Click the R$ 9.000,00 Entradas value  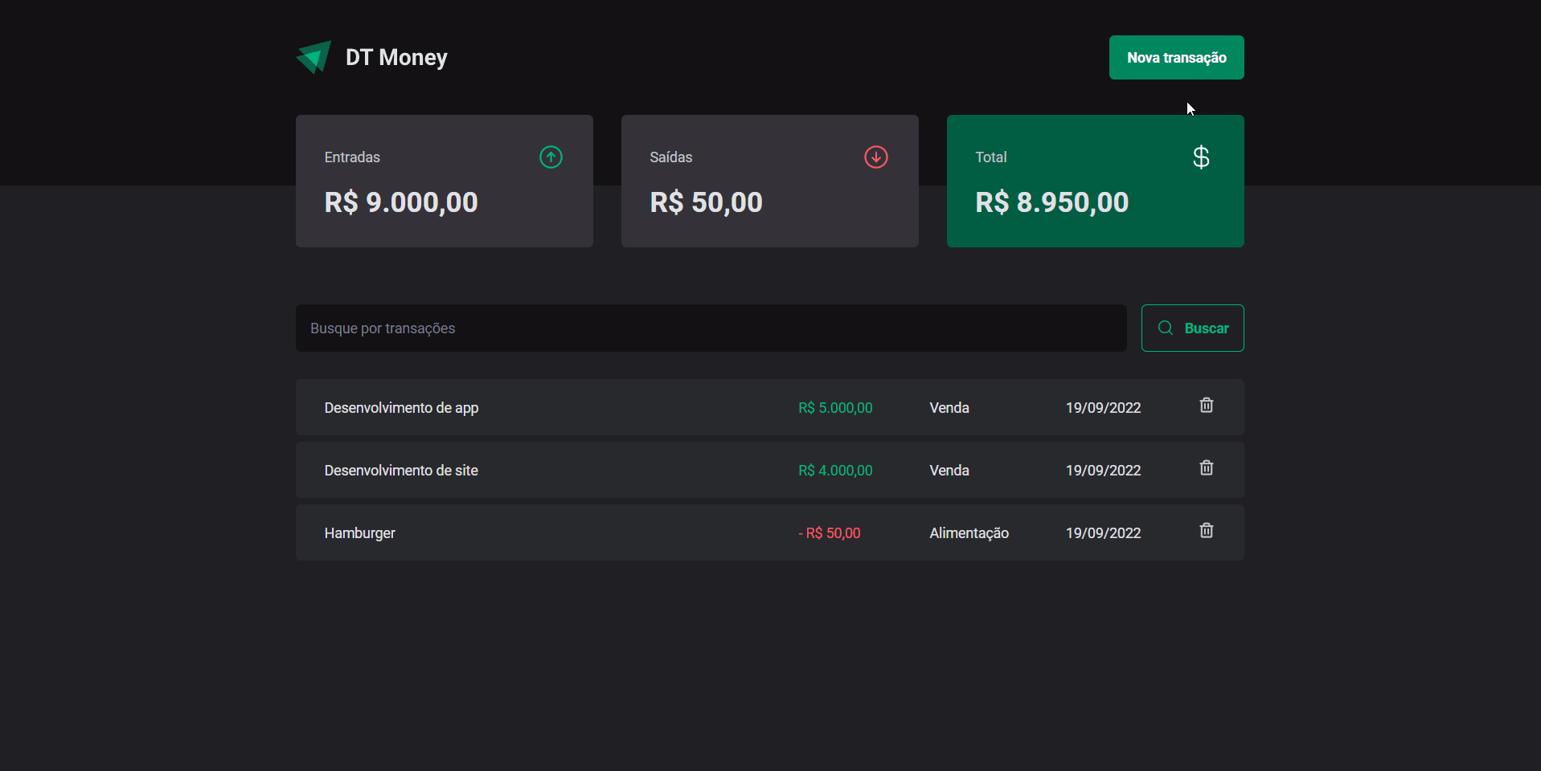point(401,202)
